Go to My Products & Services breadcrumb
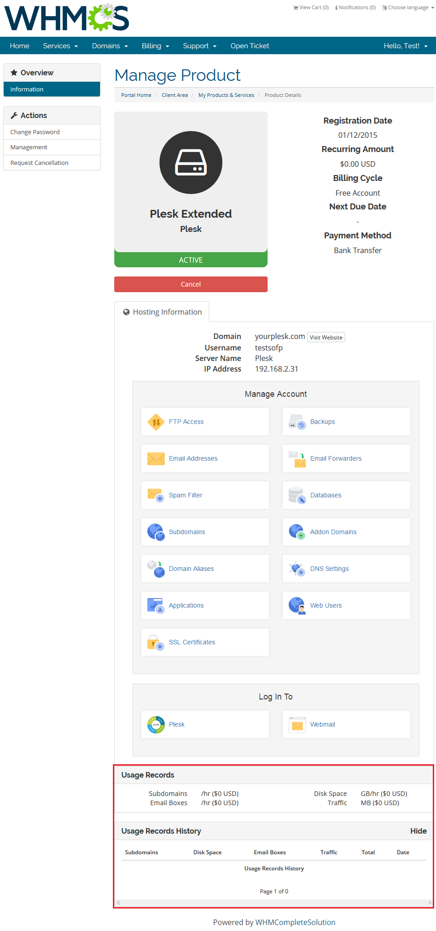Viewport: 436px width, 931px height. point(226,95)
